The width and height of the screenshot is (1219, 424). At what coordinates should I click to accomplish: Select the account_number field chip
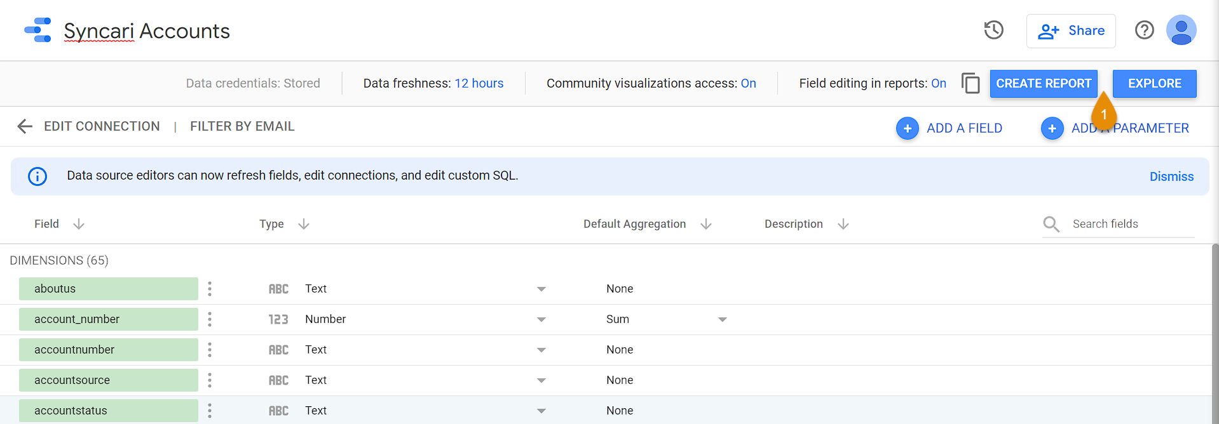click(109, 319)
